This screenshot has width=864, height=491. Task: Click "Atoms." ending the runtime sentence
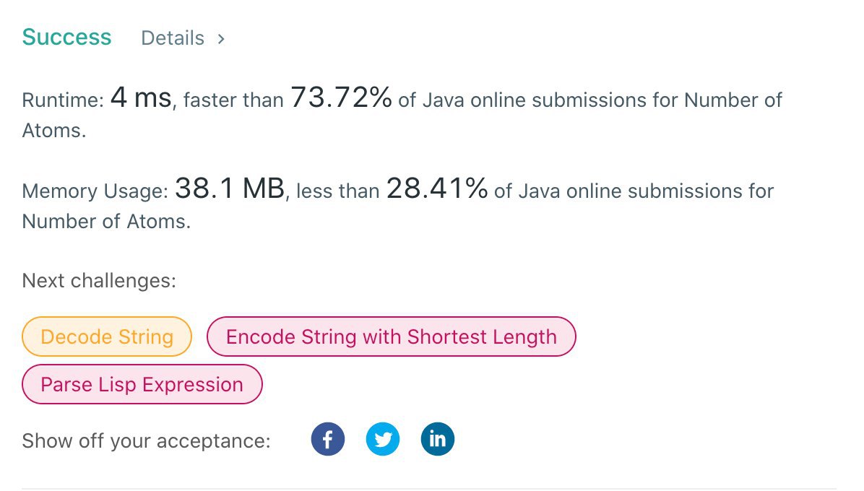(x=54, y=131)
